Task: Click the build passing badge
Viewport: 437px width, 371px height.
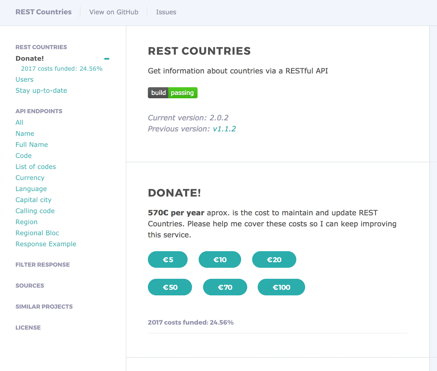Action: click(x=172, y=93)
